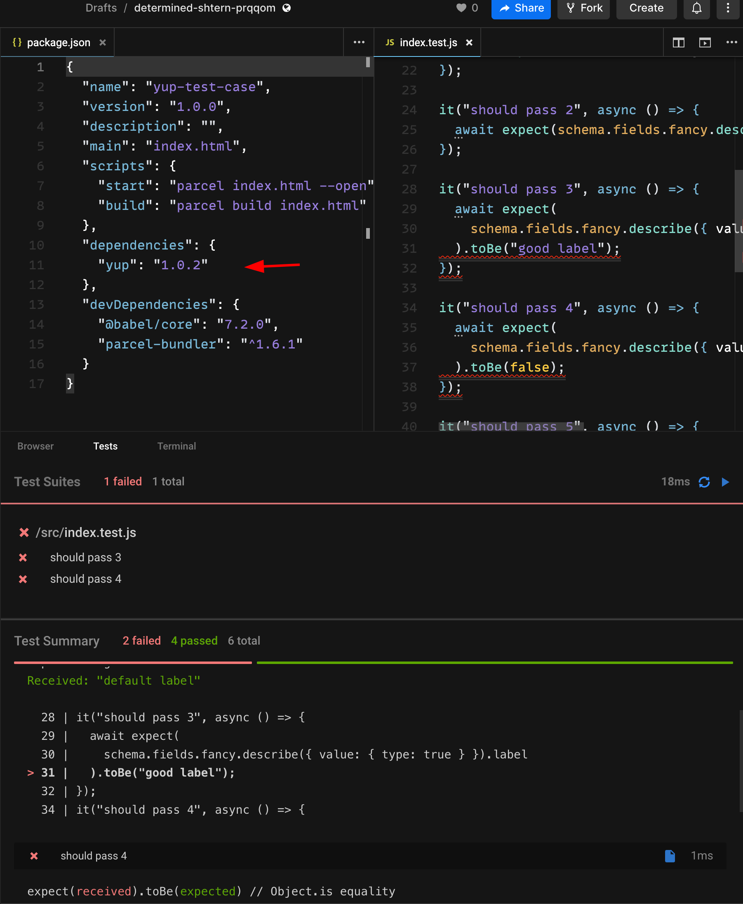Click the green passed progress bar

point(492,663)
